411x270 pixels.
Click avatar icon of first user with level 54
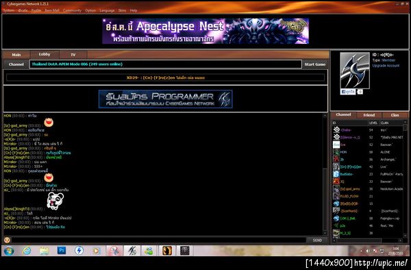[336, 130]
